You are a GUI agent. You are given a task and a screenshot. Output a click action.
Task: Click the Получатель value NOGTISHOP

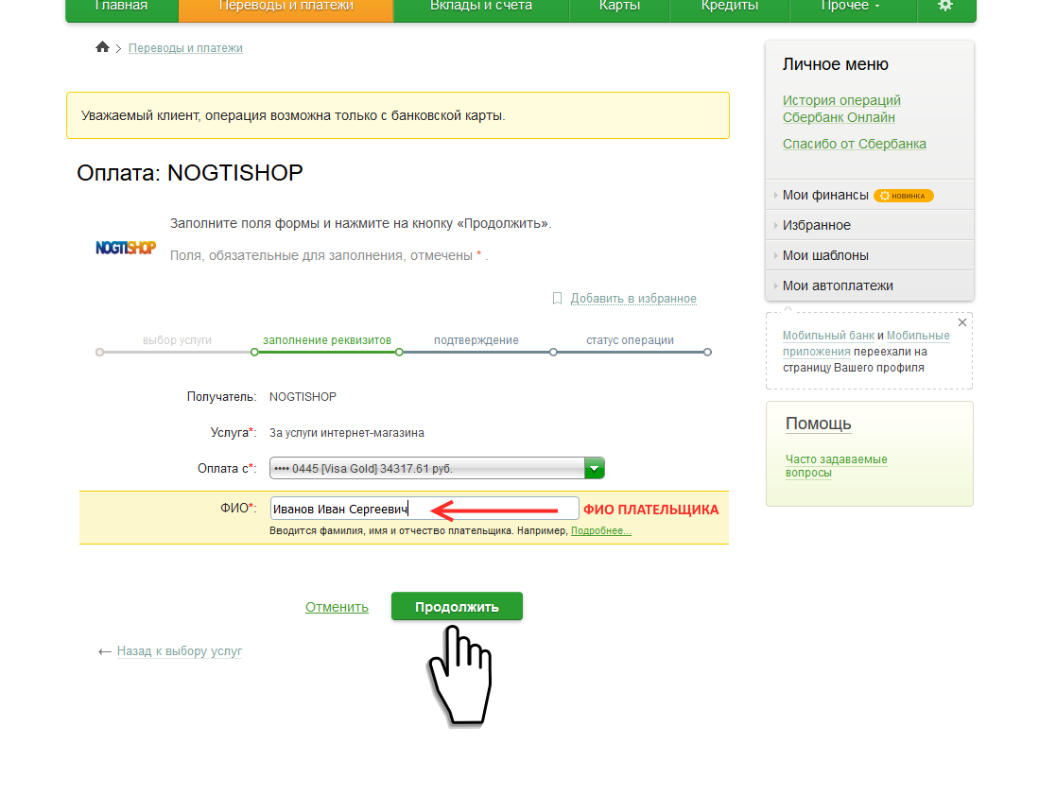tap(303, 397)
